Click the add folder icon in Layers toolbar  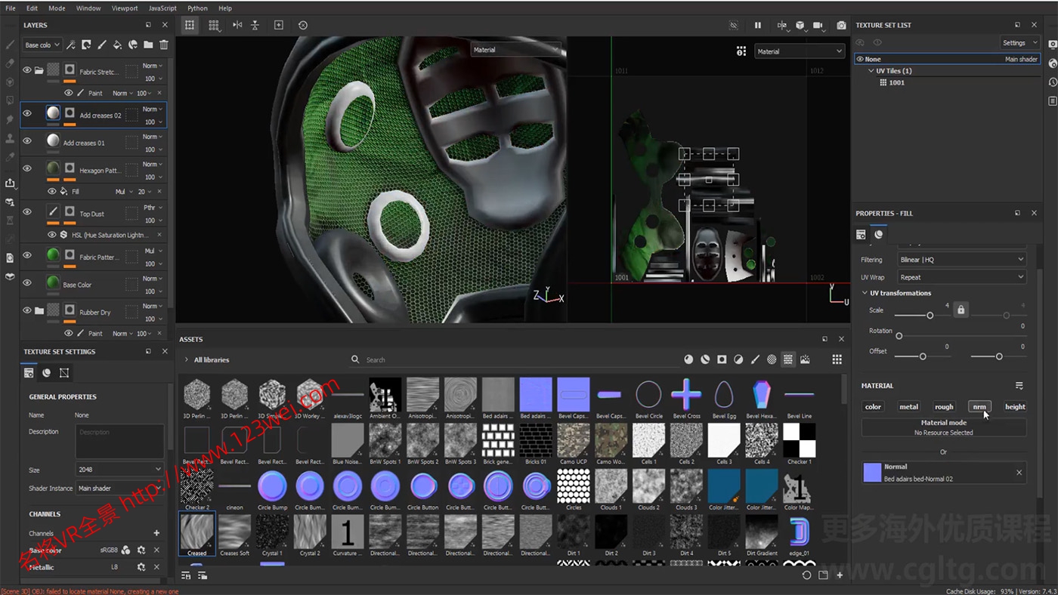tap(147, 45)
